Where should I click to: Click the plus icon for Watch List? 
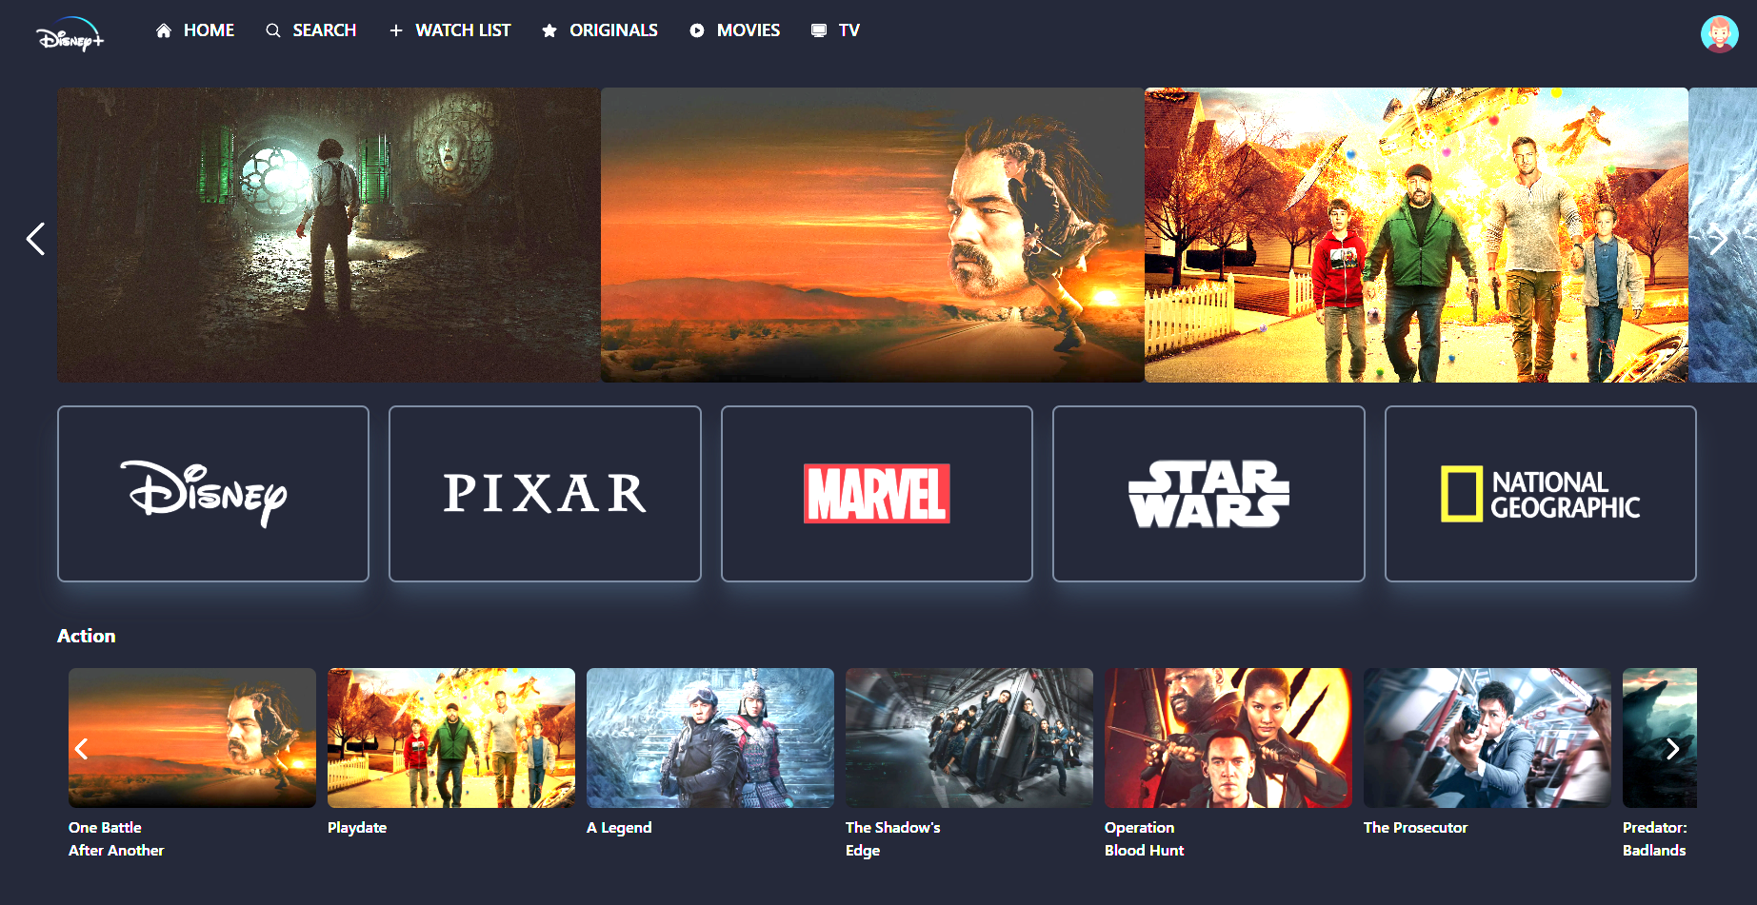(396, 30)
